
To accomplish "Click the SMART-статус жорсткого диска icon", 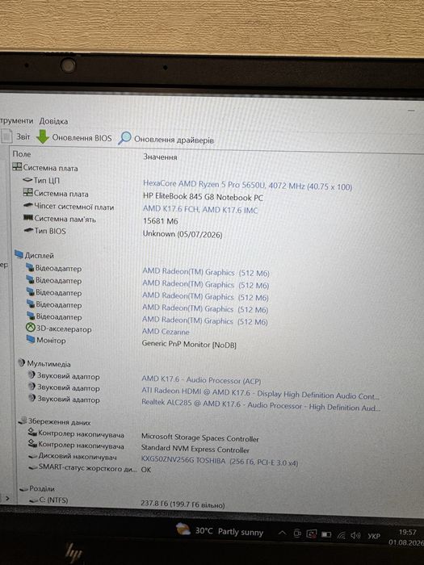I will pyautogui.click(x=33, y=467).
